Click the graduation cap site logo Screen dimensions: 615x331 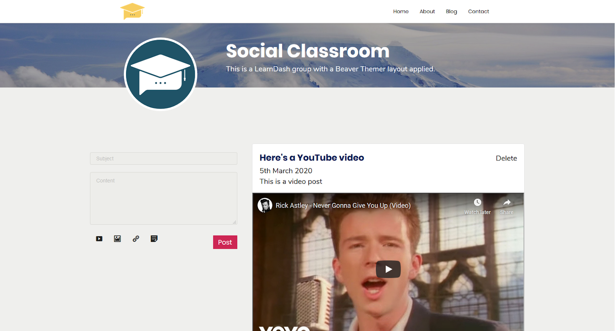(132, 11)
